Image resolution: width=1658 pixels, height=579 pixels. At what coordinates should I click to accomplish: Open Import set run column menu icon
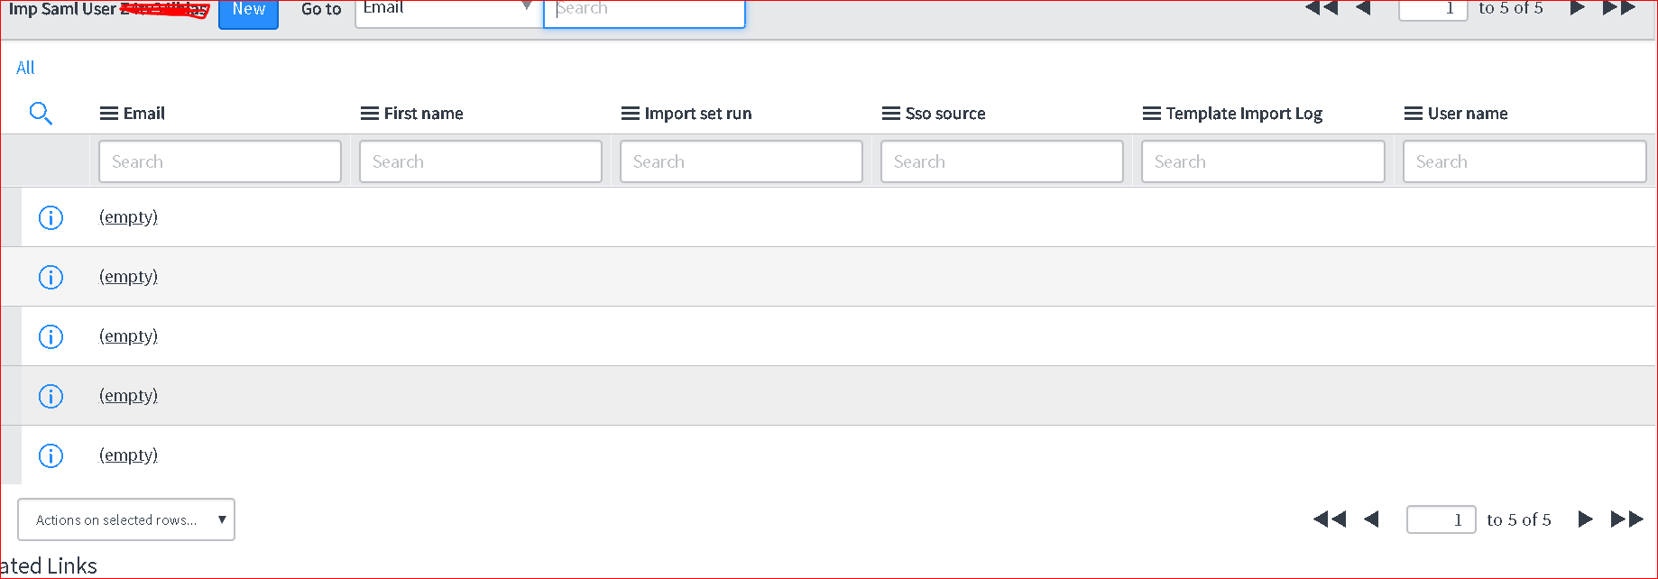coord(631,114)
